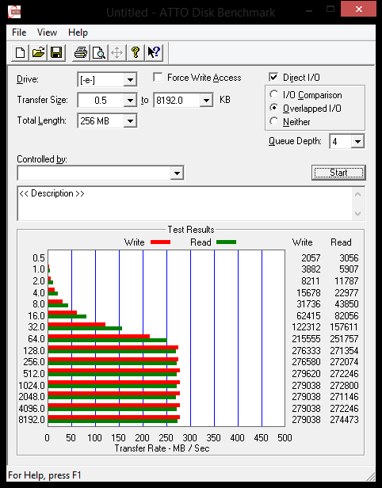Expand the Controlled by dropdown
Viewport: 382px width, 488px height.
pos(177,173)
